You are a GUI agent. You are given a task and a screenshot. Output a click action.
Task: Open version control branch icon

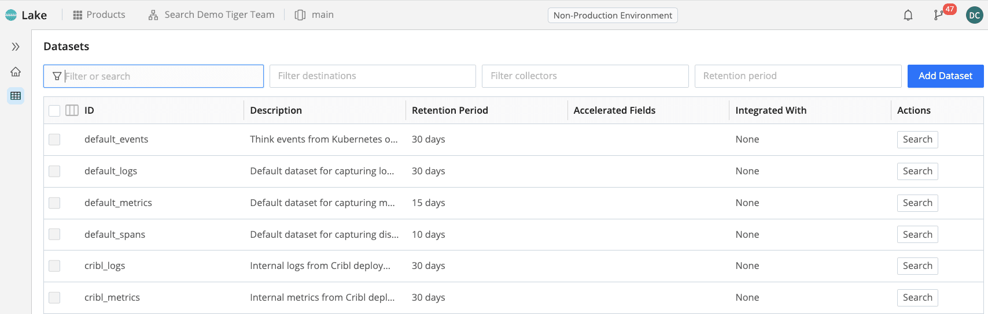click(x=938, y=16)
